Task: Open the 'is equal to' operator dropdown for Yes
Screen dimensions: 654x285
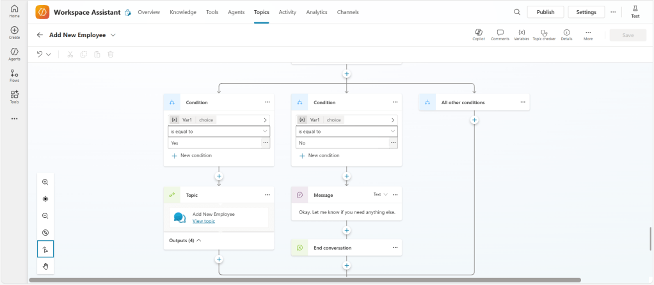Action: point(219,131)
